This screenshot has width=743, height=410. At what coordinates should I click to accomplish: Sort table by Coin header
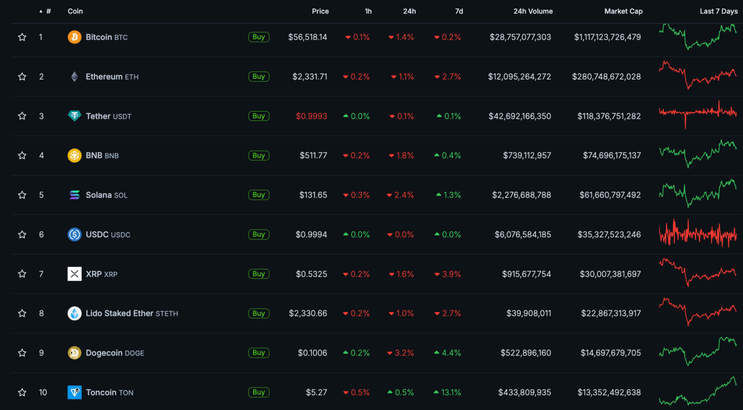(x=75, y=12)
